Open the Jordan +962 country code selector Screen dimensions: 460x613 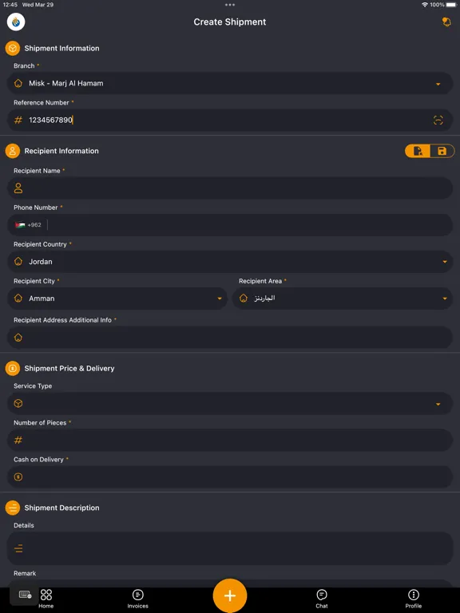[x=28, y=225]
